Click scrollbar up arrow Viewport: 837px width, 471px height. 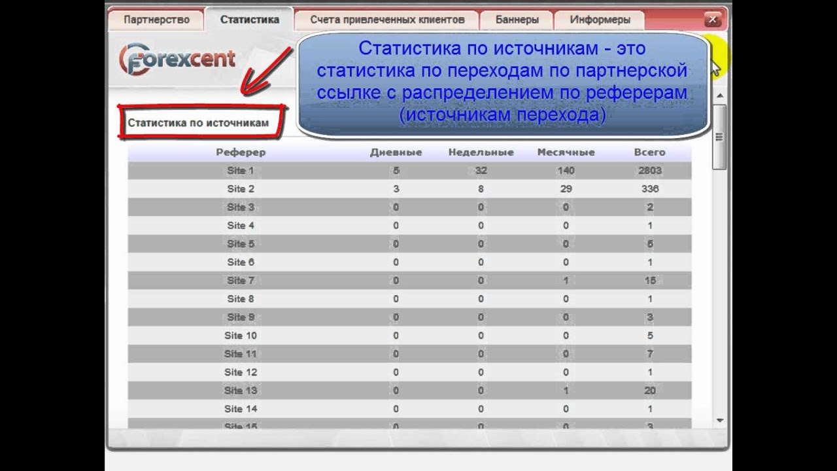[x=720, y=97]
